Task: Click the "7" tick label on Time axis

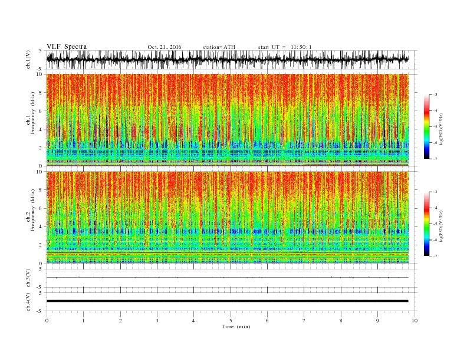Action: (x=304, y=321)
